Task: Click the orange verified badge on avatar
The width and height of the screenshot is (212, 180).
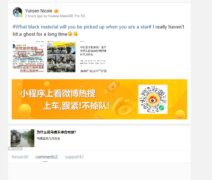Action: click(21, 16)
